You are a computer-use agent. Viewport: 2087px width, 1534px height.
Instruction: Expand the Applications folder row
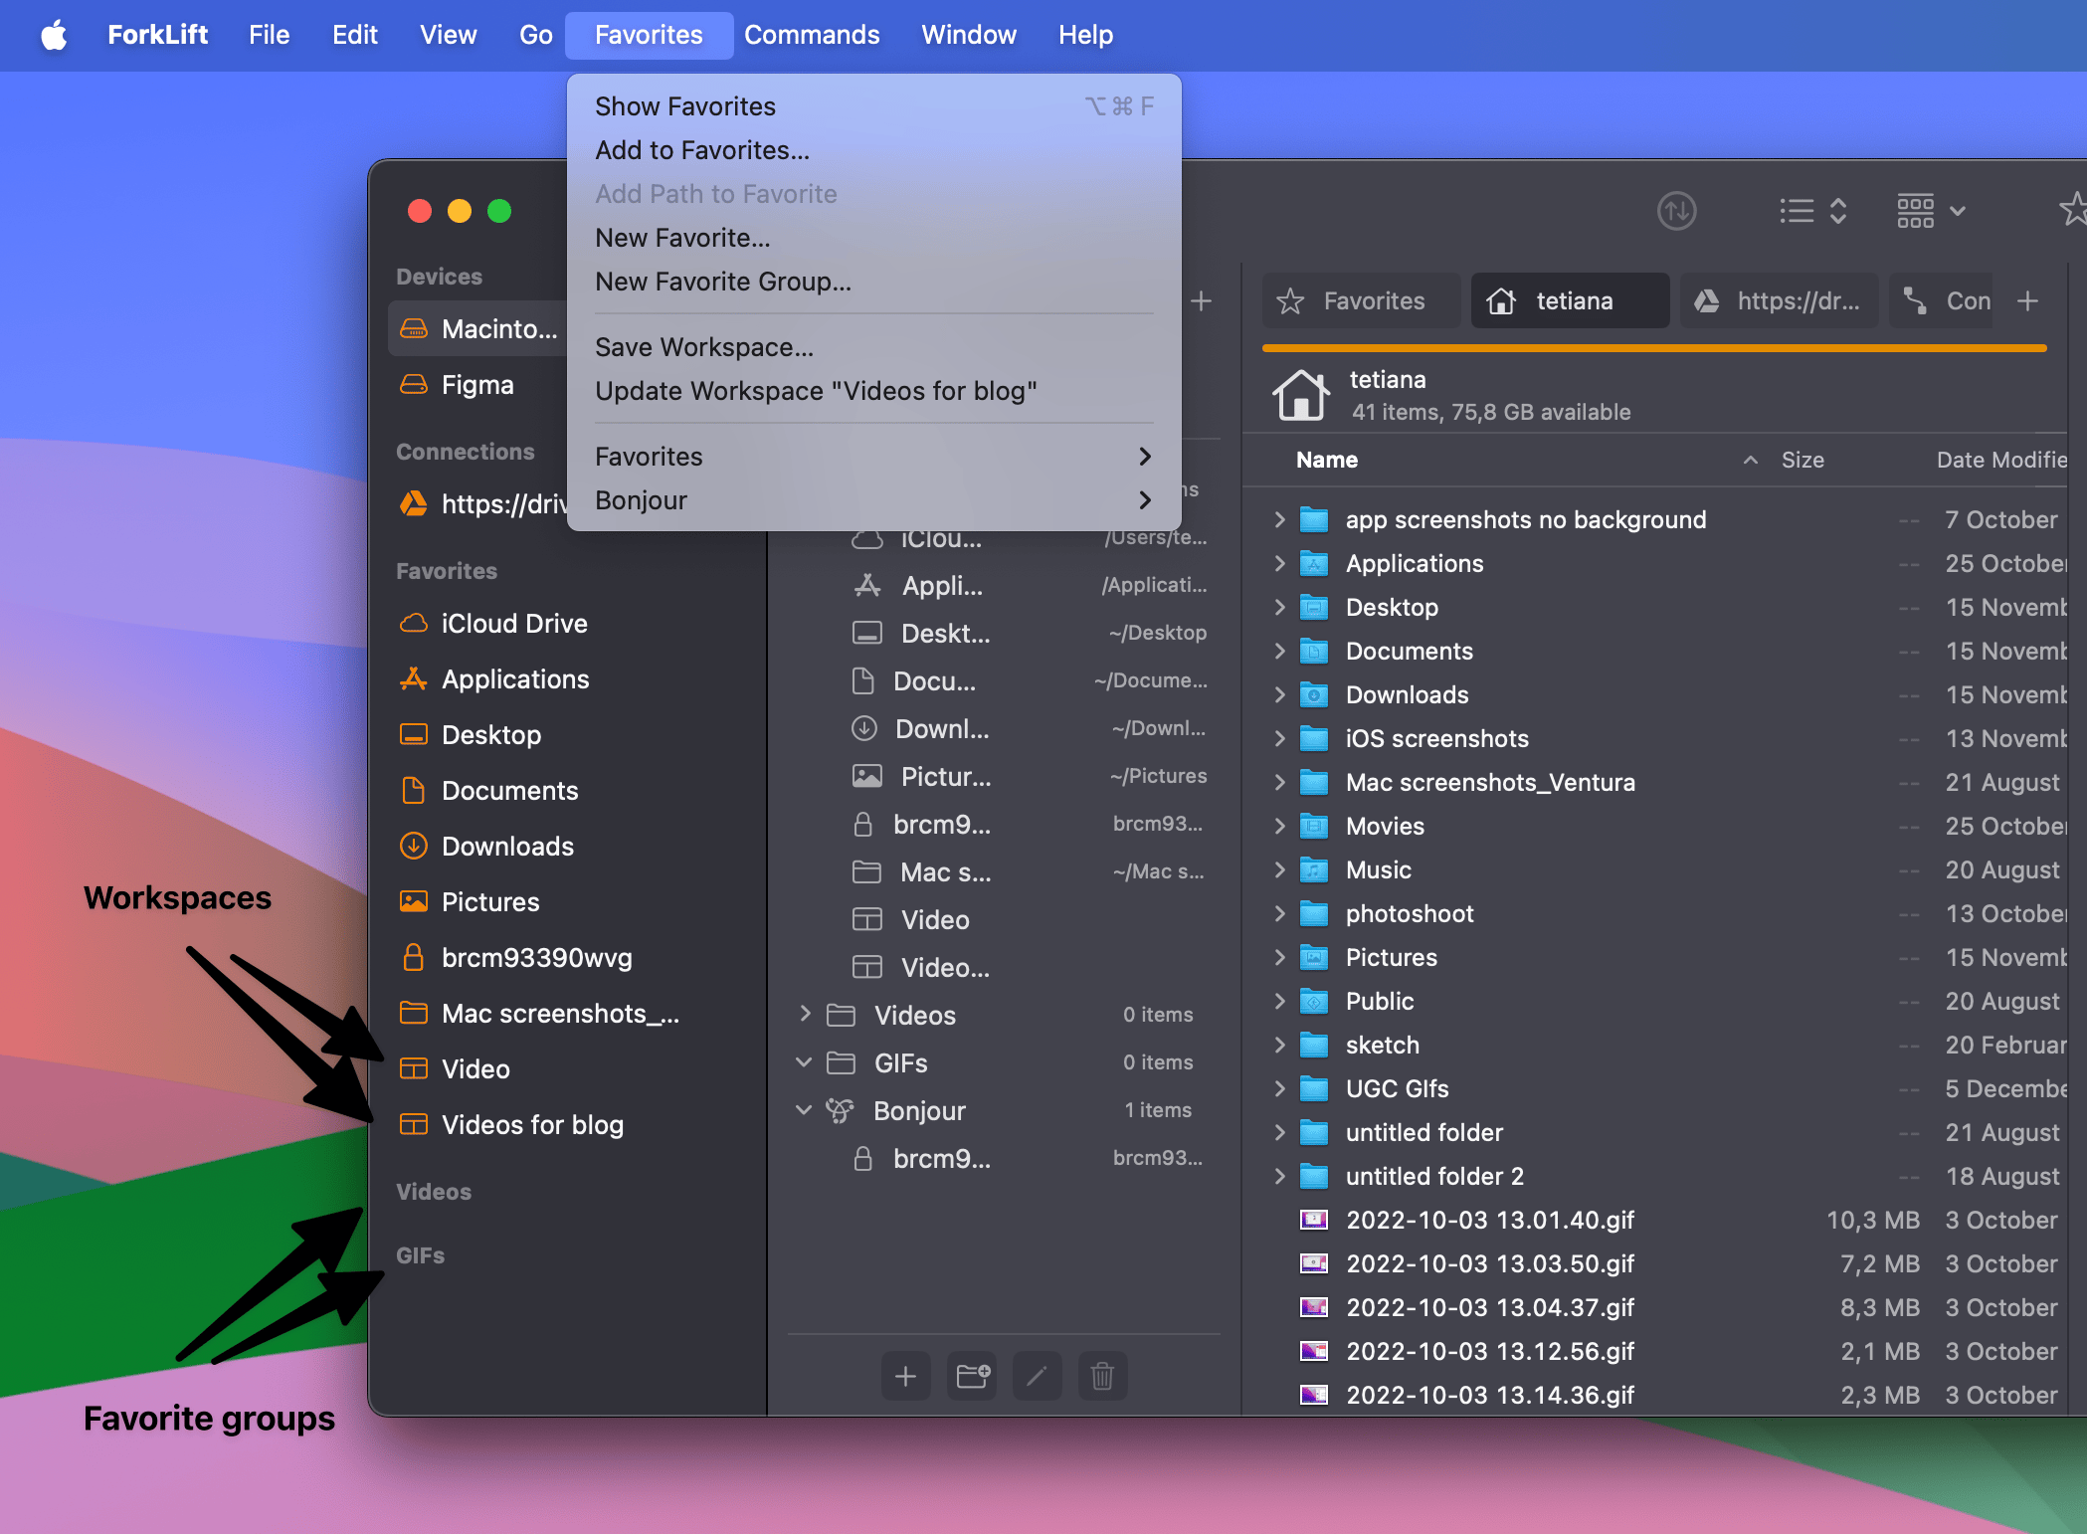point(1280,563)
